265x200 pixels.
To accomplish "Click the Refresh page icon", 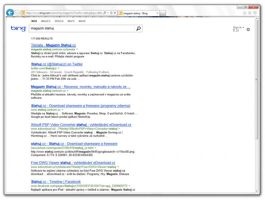I will pyautogui.click(x=111, y=13).
